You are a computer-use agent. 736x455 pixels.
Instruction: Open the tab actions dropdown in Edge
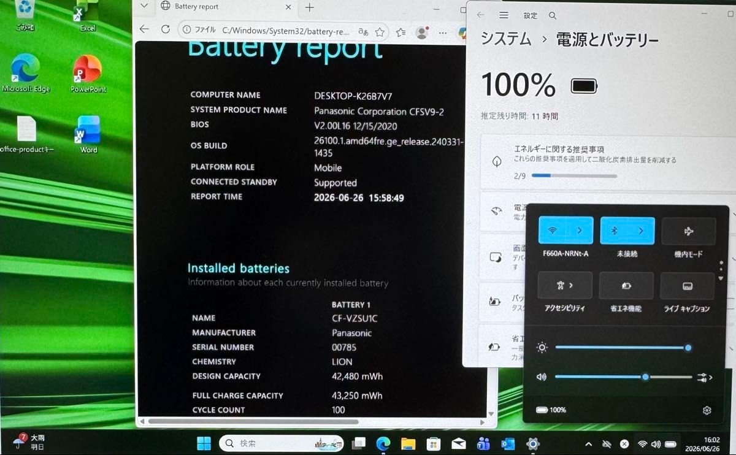tap(144, 6)
